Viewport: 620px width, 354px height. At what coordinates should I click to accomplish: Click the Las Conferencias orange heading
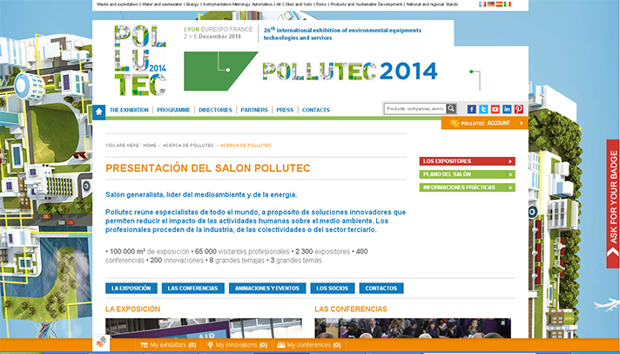click(x=351, y=310)
